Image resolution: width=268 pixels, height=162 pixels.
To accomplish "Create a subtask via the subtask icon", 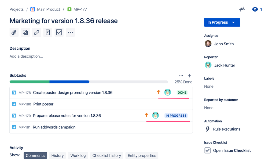I will pos(25,32).
